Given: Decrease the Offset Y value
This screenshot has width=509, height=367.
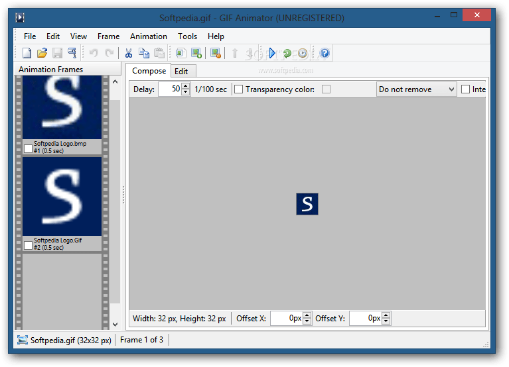Looking at the screenshot, I should 386,321.
